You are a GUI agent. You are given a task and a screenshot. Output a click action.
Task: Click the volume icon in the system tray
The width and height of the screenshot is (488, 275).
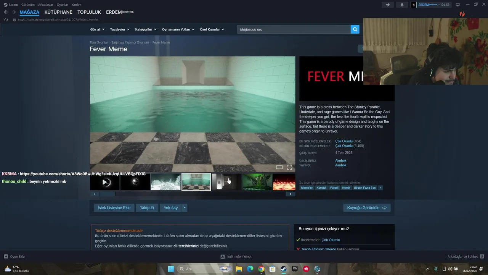(x=450, y=269)
